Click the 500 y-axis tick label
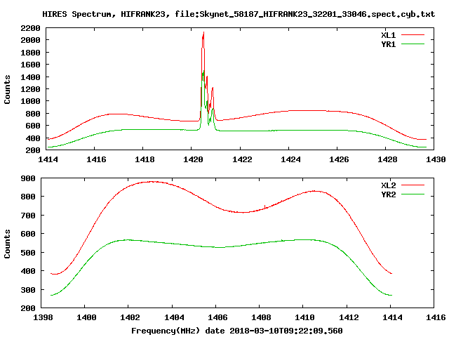 coord(28,253)
